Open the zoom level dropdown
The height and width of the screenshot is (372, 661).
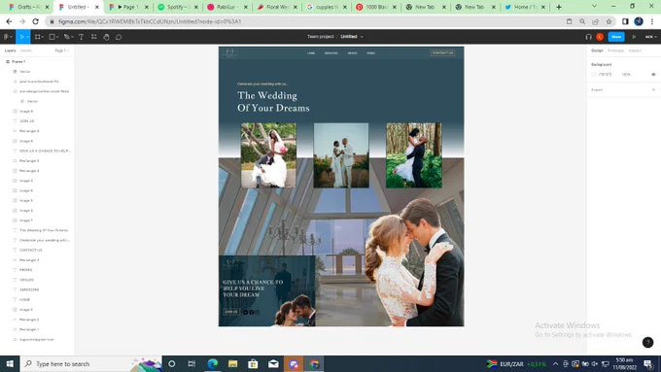(651, 37)
